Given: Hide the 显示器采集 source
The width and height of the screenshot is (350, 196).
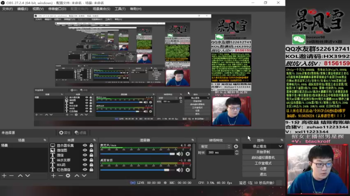Looking at the screenshot, I should [85, 145].
